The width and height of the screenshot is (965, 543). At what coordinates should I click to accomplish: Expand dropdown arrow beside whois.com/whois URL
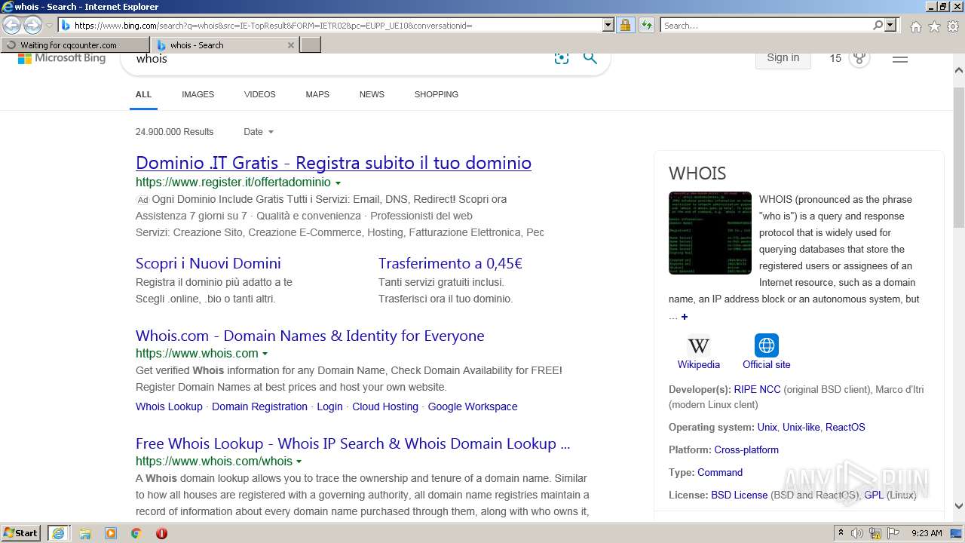click(x=299, y=462)
